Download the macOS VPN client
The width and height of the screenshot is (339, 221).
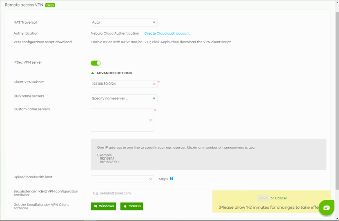[x=132, y=206]
